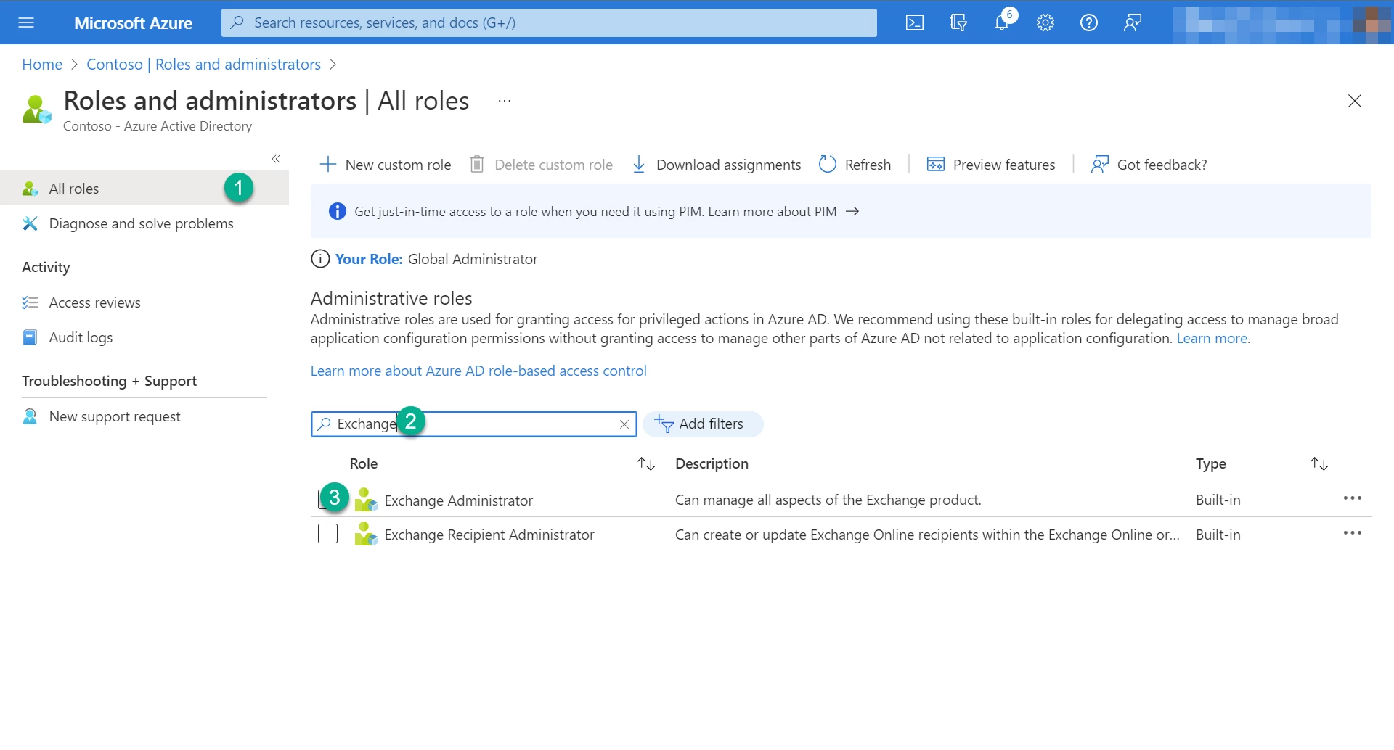Screen dimensions: 1394x750
Task: Go to Home via the breadcrumb
Action: [x=41, y=64]
